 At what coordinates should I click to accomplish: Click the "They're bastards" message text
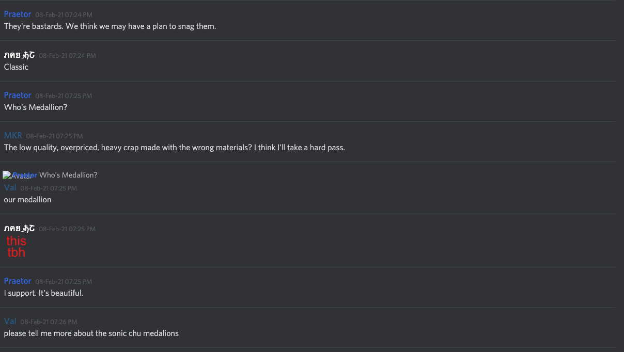(x=110, y=26)
